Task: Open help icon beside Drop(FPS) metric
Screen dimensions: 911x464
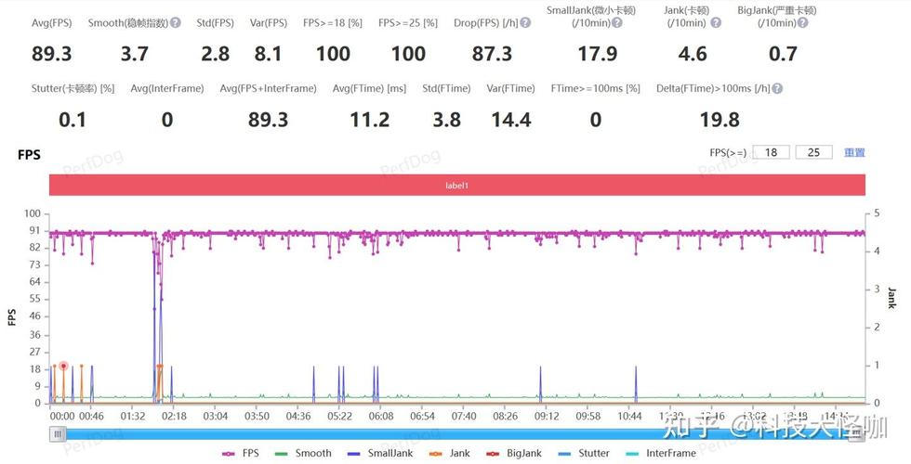Action: coord(527,22)
